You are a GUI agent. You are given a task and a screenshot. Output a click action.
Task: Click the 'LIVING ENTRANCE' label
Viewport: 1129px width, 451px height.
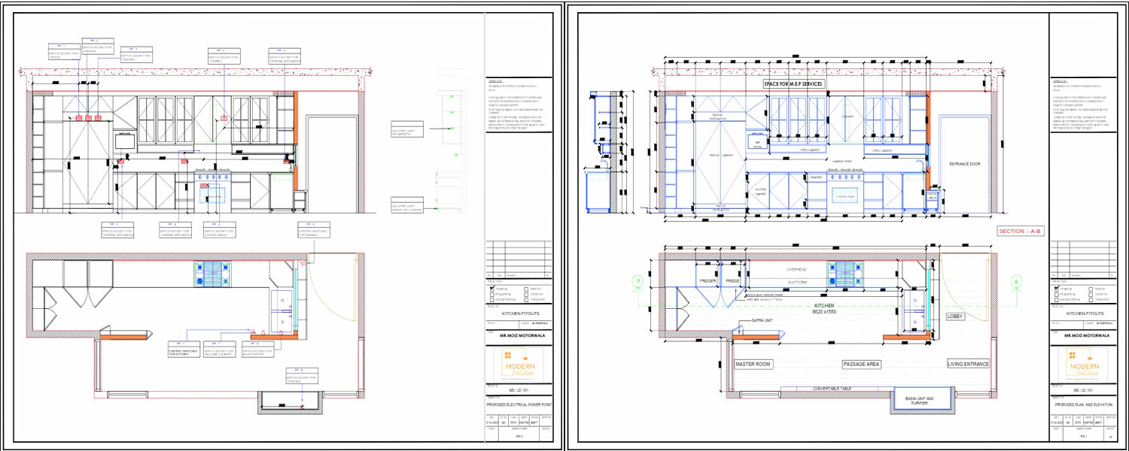tap(968, 364)
